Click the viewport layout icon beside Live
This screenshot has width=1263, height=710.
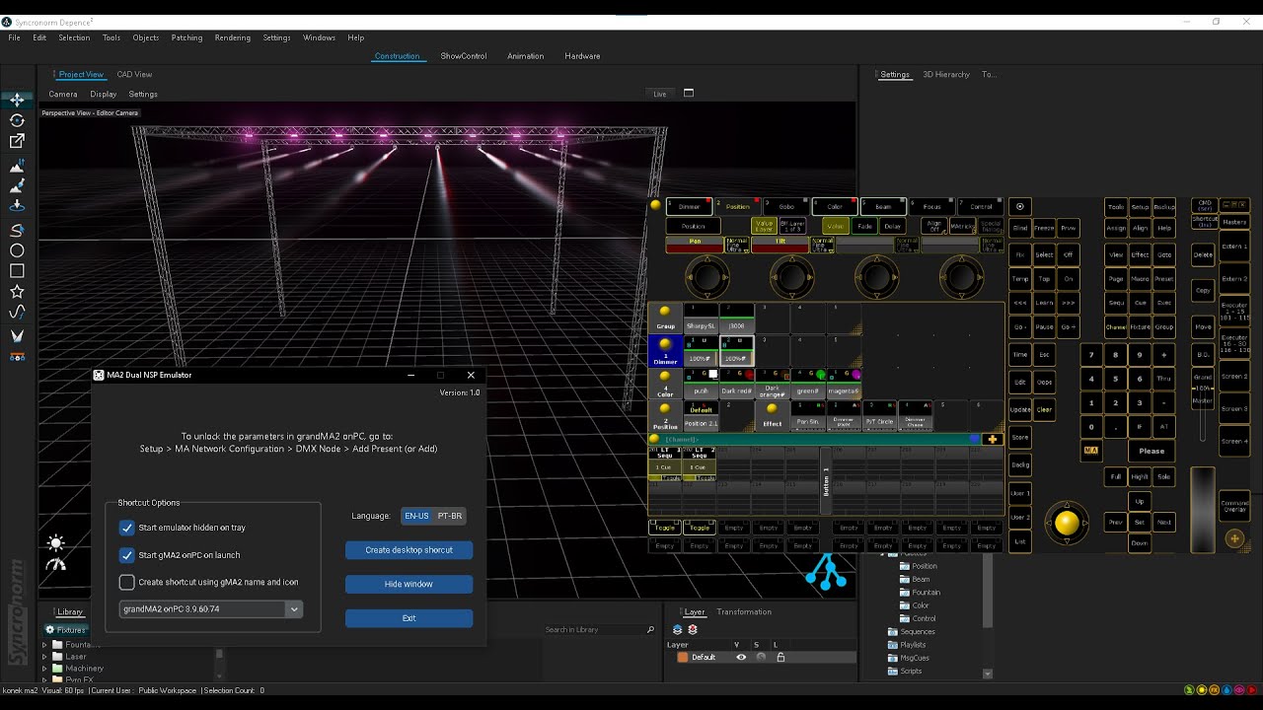(689, 94)
